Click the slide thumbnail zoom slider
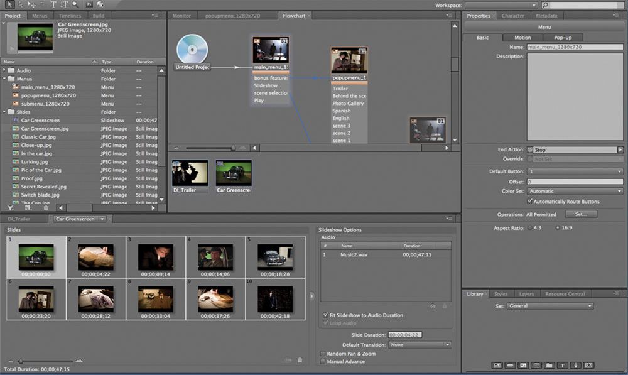Viewport: 628px width, 375px height. click(x=20, y=361)
